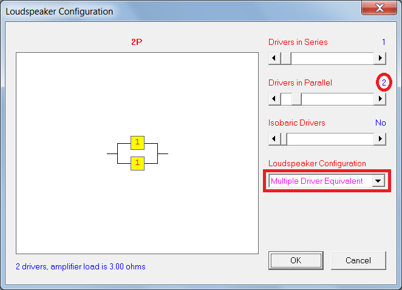402x290 pixels.
Task: Click the Drivers in Series label
Action: (x=298, y=42)
